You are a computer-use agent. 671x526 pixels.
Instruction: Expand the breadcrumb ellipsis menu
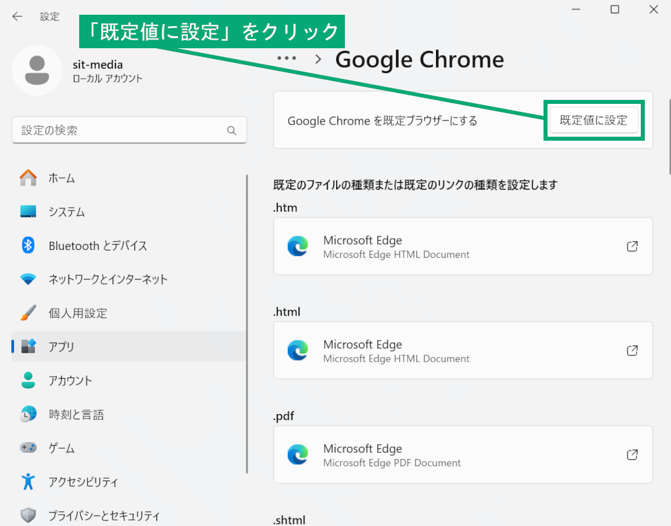(x=287, y=58)
